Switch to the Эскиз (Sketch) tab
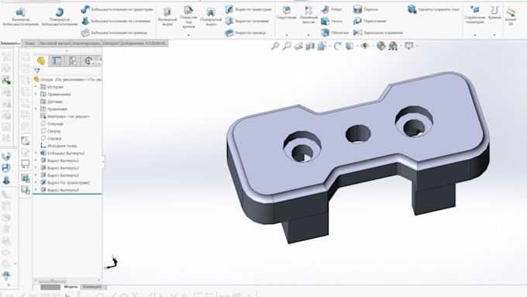The height and width of the screenshot is (297, 527). click(30, 43)
